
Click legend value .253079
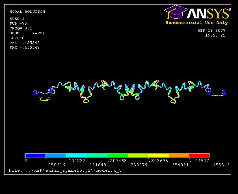point(138,165)
